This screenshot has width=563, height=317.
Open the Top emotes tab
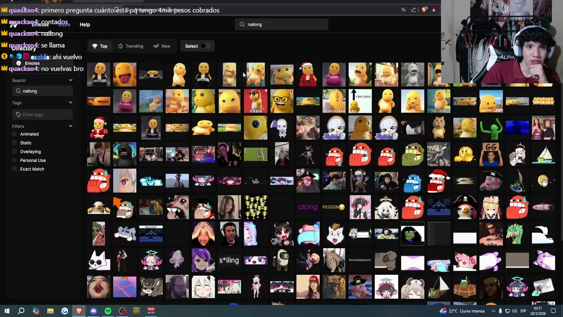[100, 46]
